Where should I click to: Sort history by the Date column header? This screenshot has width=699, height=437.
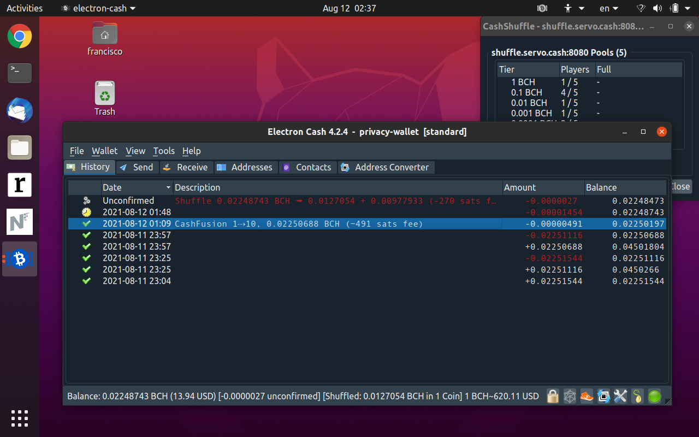coord(137,187)
